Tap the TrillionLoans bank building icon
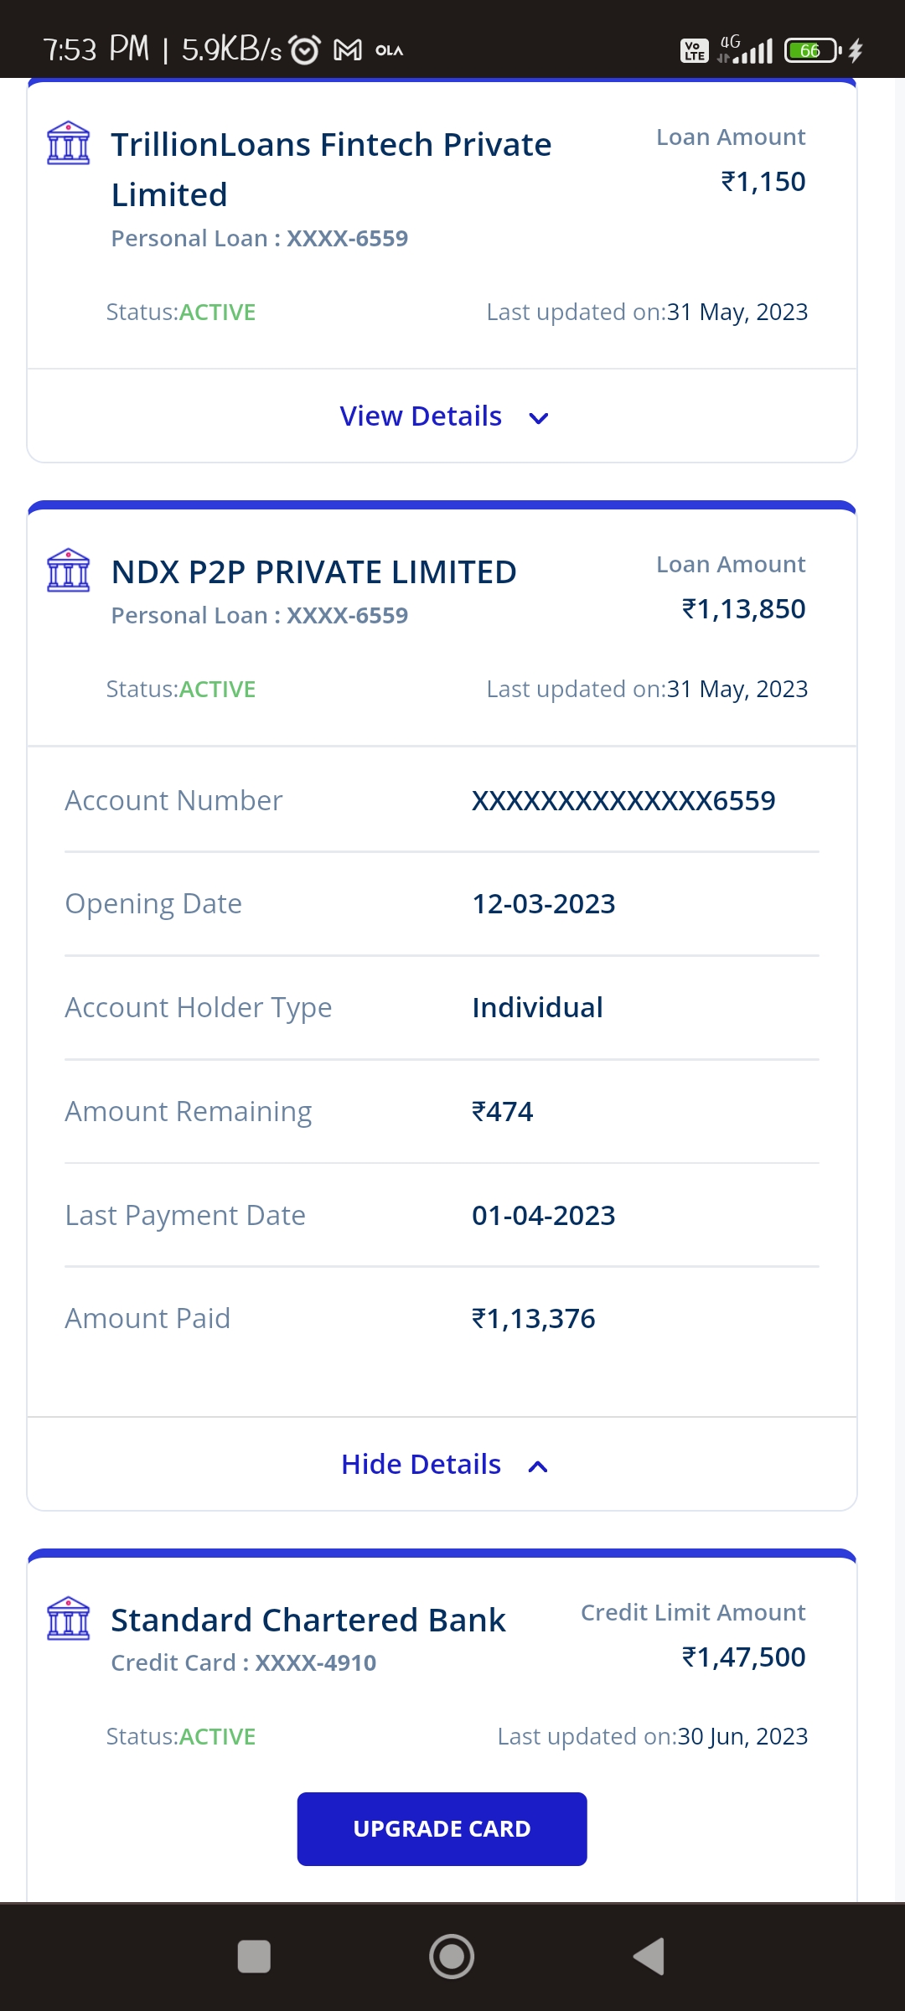Screen dimensions: 905x2011 tap(69, 143)
